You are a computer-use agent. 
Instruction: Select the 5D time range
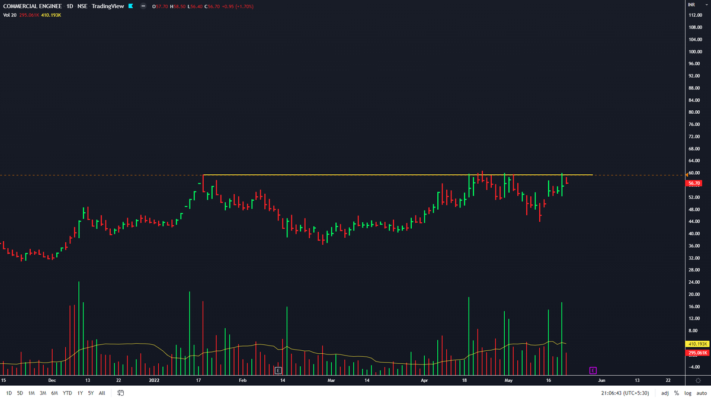click(x=20, y=392)
